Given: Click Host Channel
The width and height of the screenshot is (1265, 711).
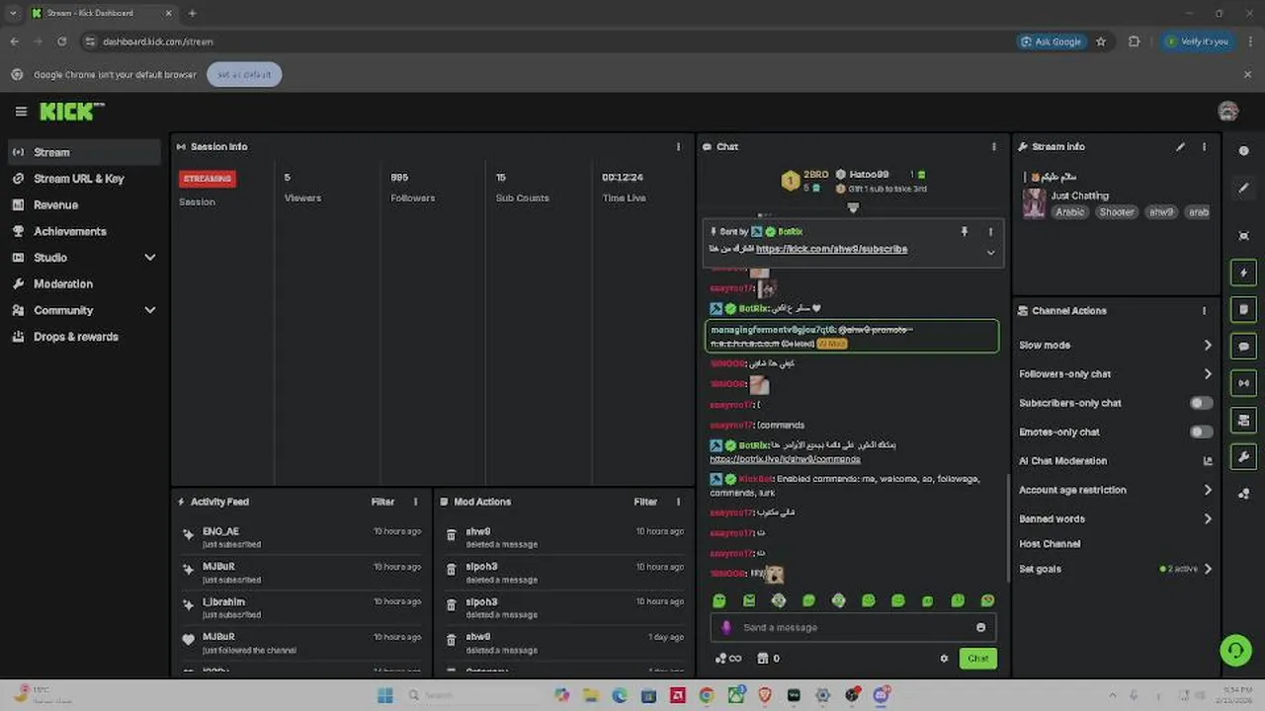Looking at the screenshot, I should click(x=1050, y=544).
